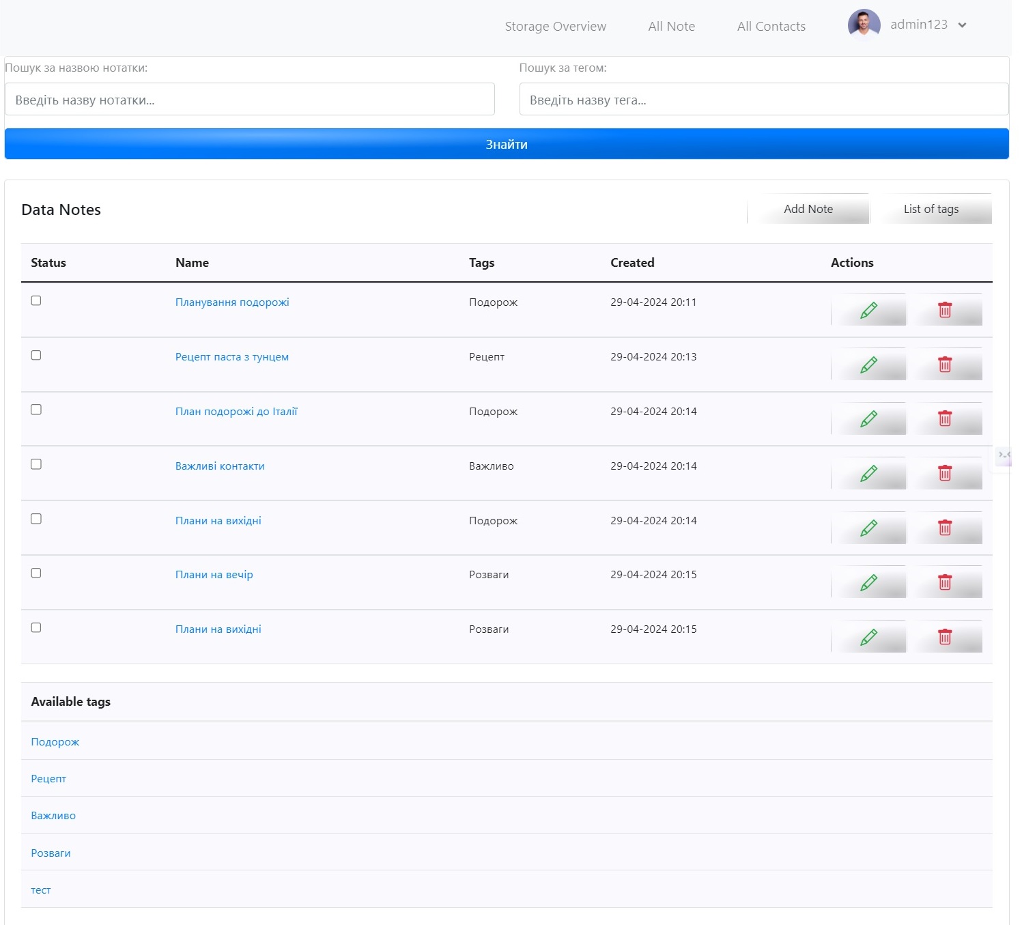Click the Name column header
Screen dimensions: 1022x925
click(x=192, y=262)
